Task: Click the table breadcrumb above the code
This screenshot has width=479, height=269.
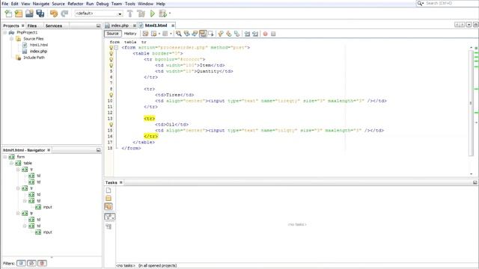Action: click(x=130, y=42)
